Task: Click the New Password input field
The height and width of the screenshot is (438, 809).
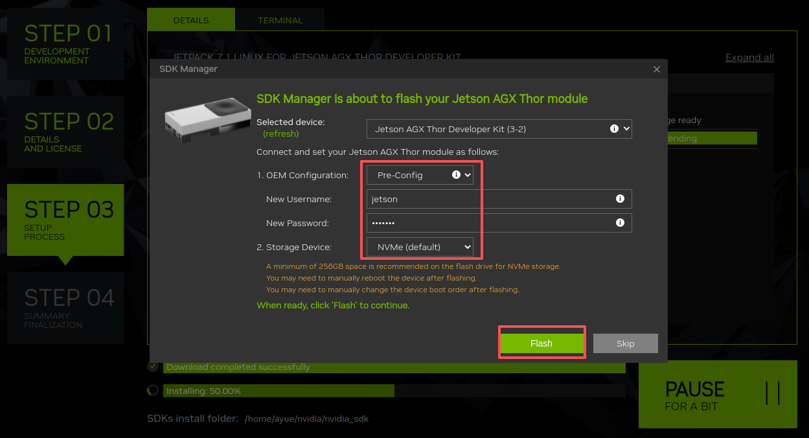Action: (499, 223)
